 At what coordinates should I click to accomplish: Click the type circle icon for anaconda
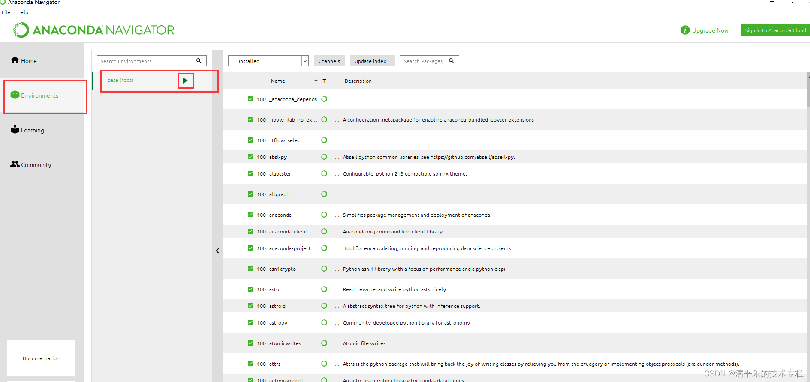pyautogui.click(x=324, y=215)
